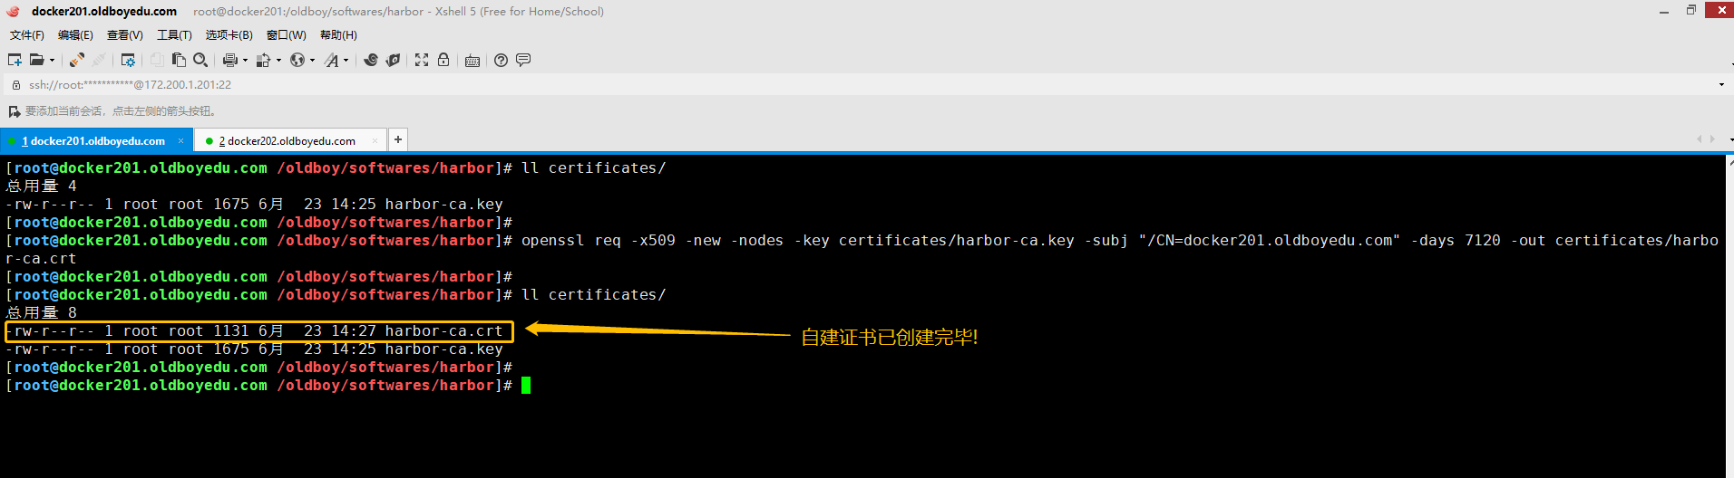Expand the address bar history dropdown

pyautogui.click(x=1721, y=85)
